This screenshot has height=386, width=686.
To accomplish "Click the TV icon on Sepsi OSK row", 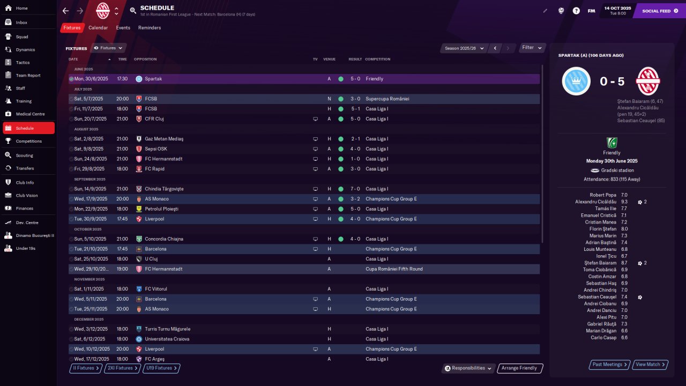I will pos(316,149).
